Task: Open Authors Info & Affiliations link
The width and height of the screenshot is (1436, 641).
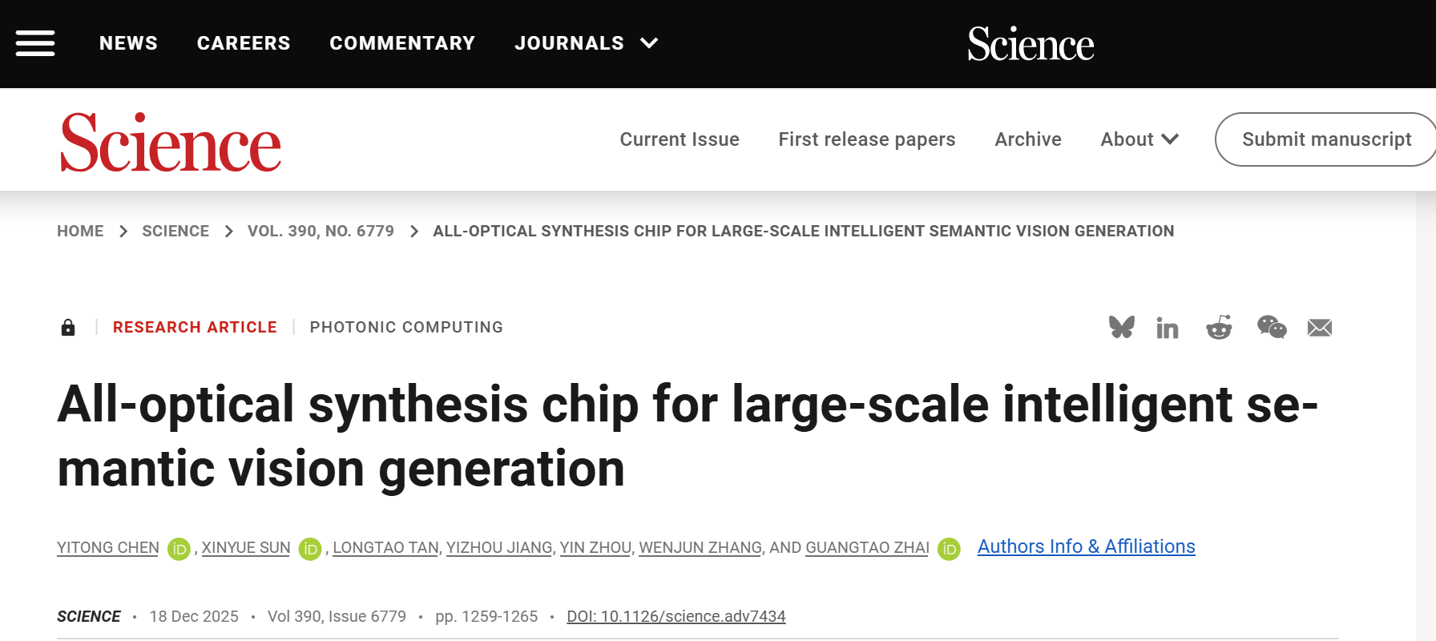Action: pos(1086,546)
